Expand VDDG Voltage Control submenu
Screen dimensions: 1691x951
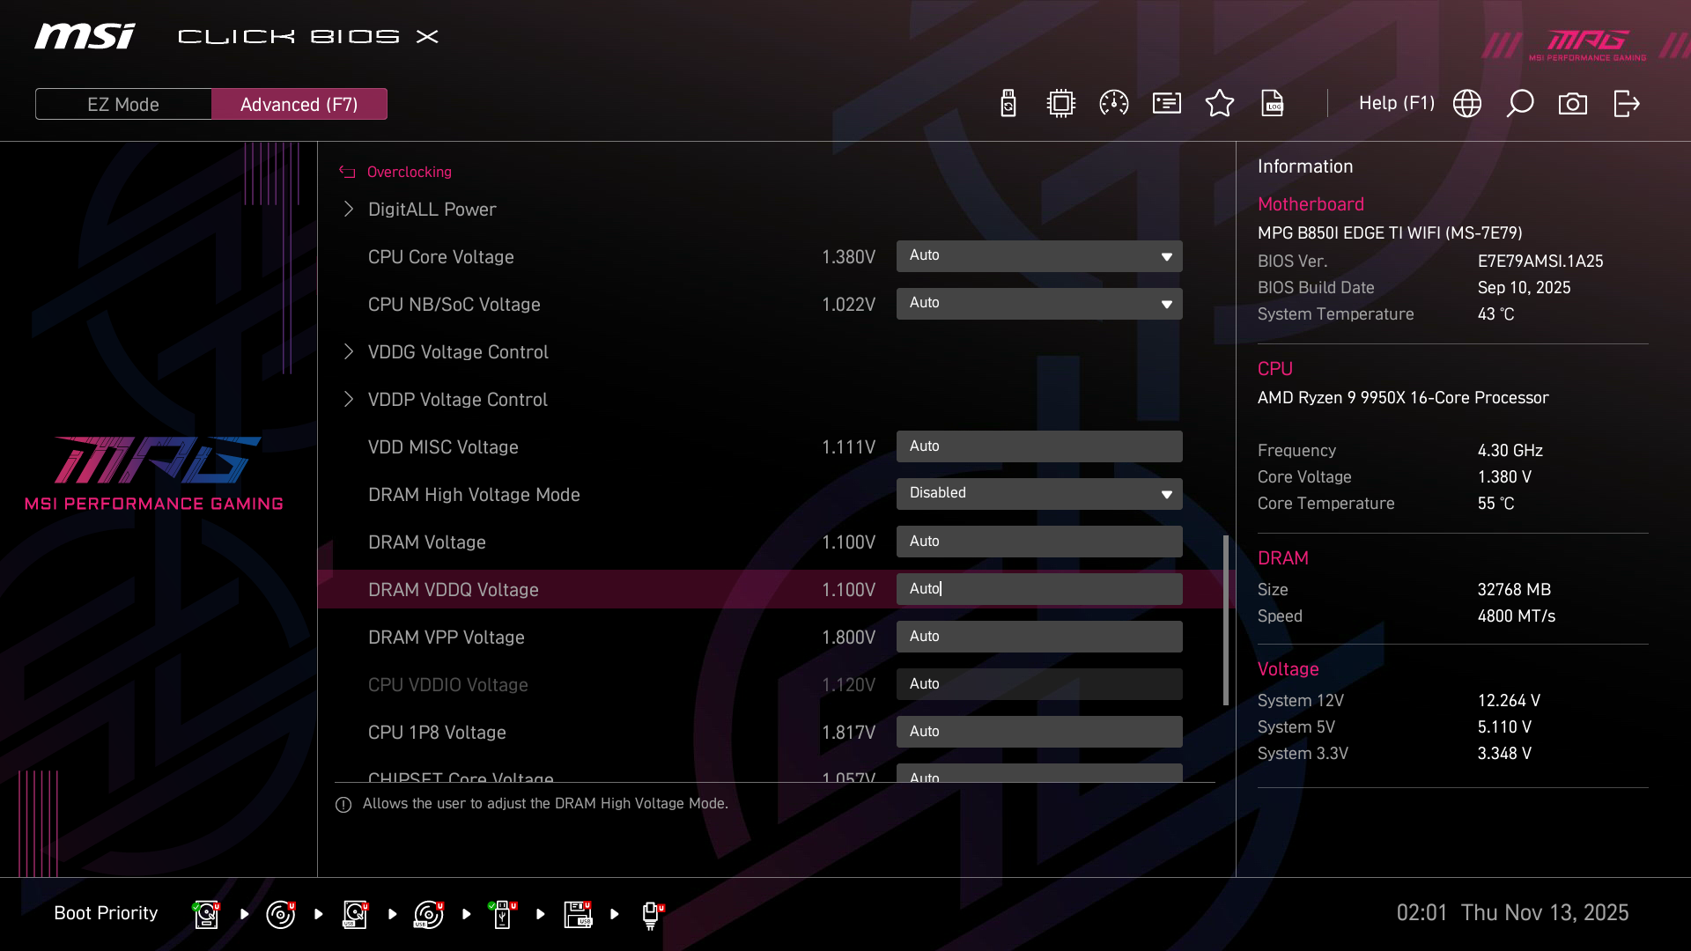pyautogui.click(x=457, y=352)
